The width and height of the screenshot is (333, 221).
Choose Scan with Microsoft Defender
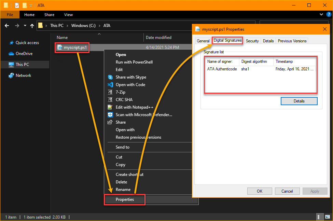click(x=144, y=115)
